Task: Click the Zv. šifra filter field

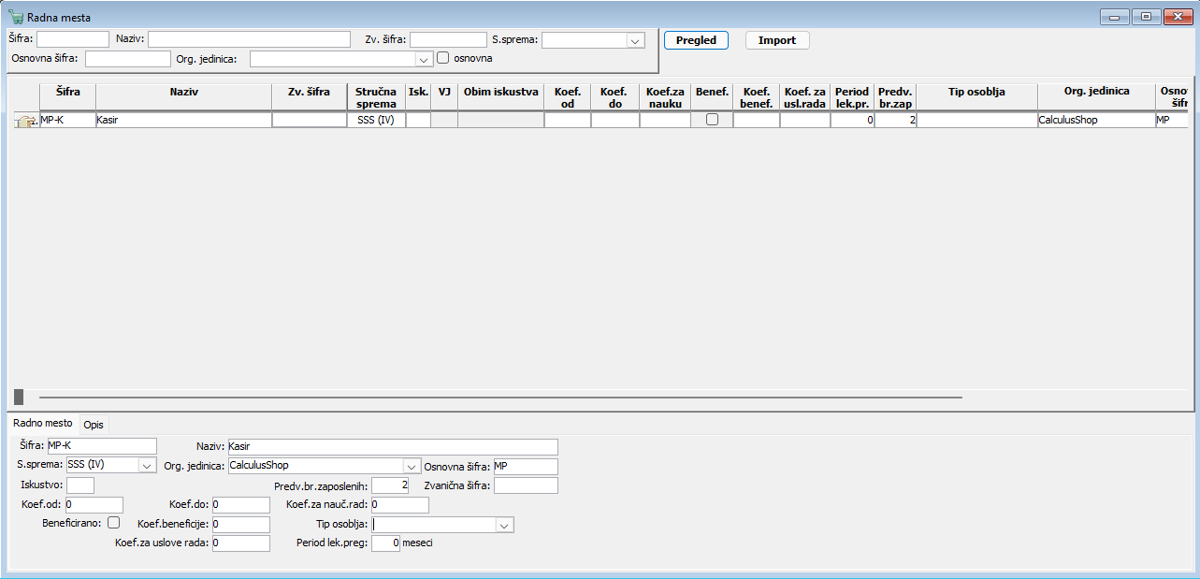Action: (448, 39)
